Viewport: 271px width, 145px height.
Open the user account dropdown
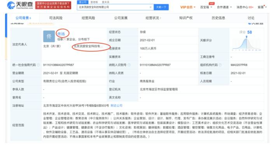tap(262, 7)
